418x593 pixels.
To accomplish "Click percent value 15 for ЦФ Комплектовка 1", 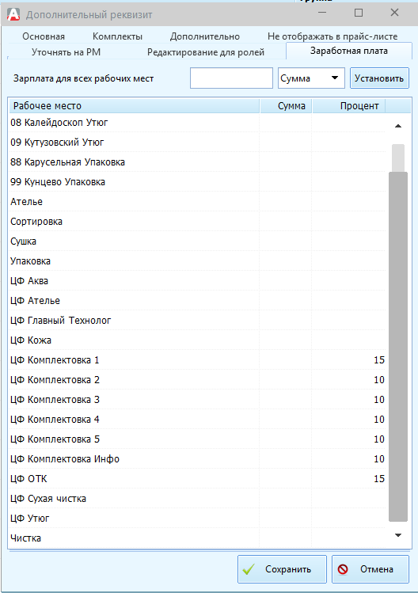I will click(379, 360).
